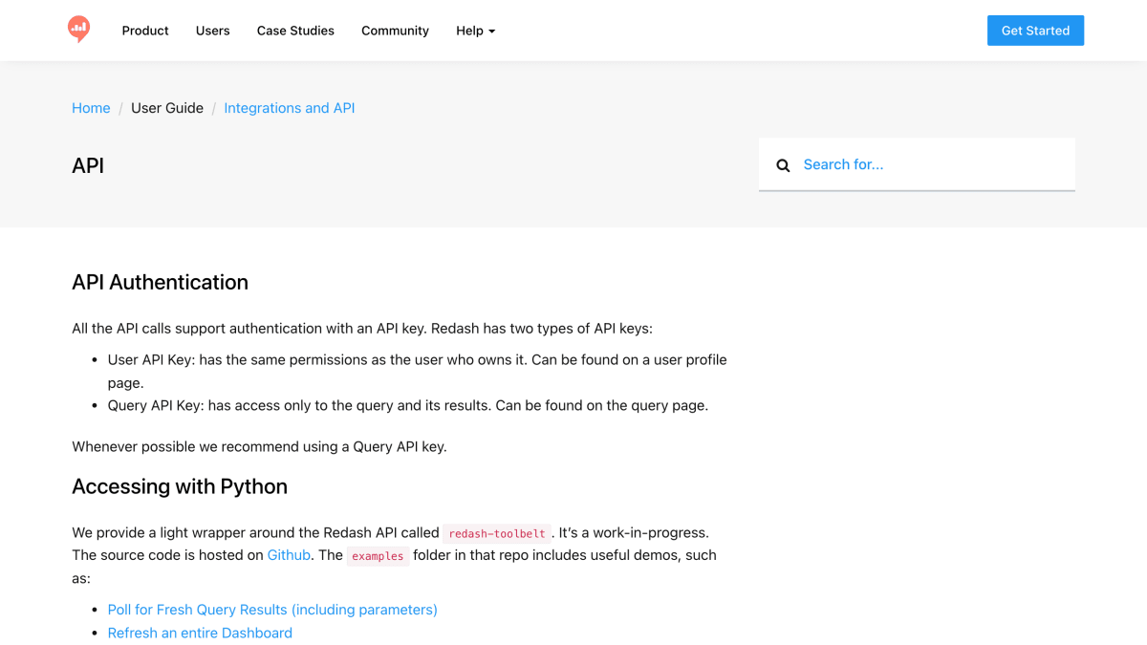Click the User API Key bullet text
Viewport: 1147px width, 645px height.
click(x=417, y=371)
